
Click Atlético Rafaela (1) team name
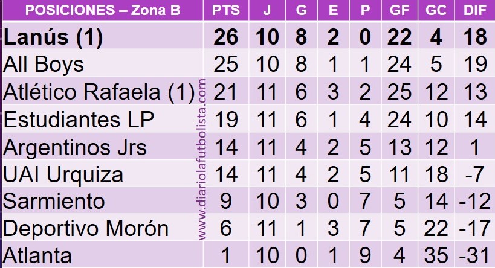[x=99, y=92]
